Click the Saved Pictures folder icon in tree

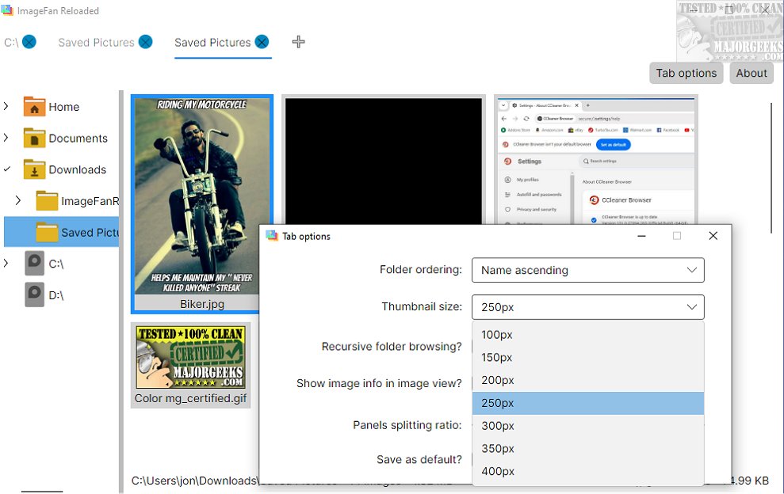[x=47, y=233]
